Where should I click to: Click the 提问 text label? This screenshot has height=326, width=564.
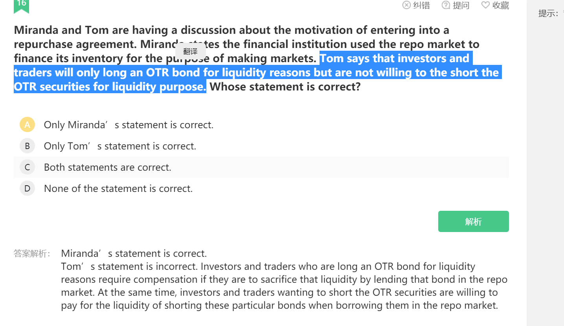coord(461,5)
